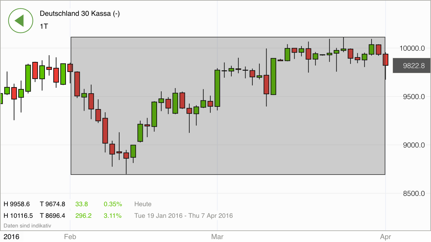This screenshot has width=431, height=242.
Task: Click the current price tag showing 9822.8
Action: (x=411, y=66)
